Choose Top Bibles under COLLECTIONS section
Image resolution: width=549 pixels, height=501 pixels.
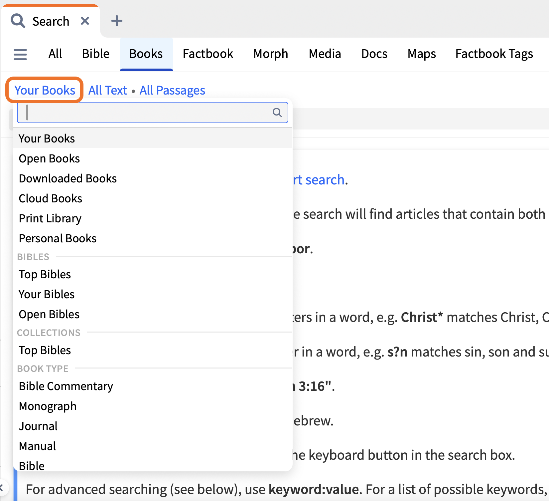pos(153,350)
